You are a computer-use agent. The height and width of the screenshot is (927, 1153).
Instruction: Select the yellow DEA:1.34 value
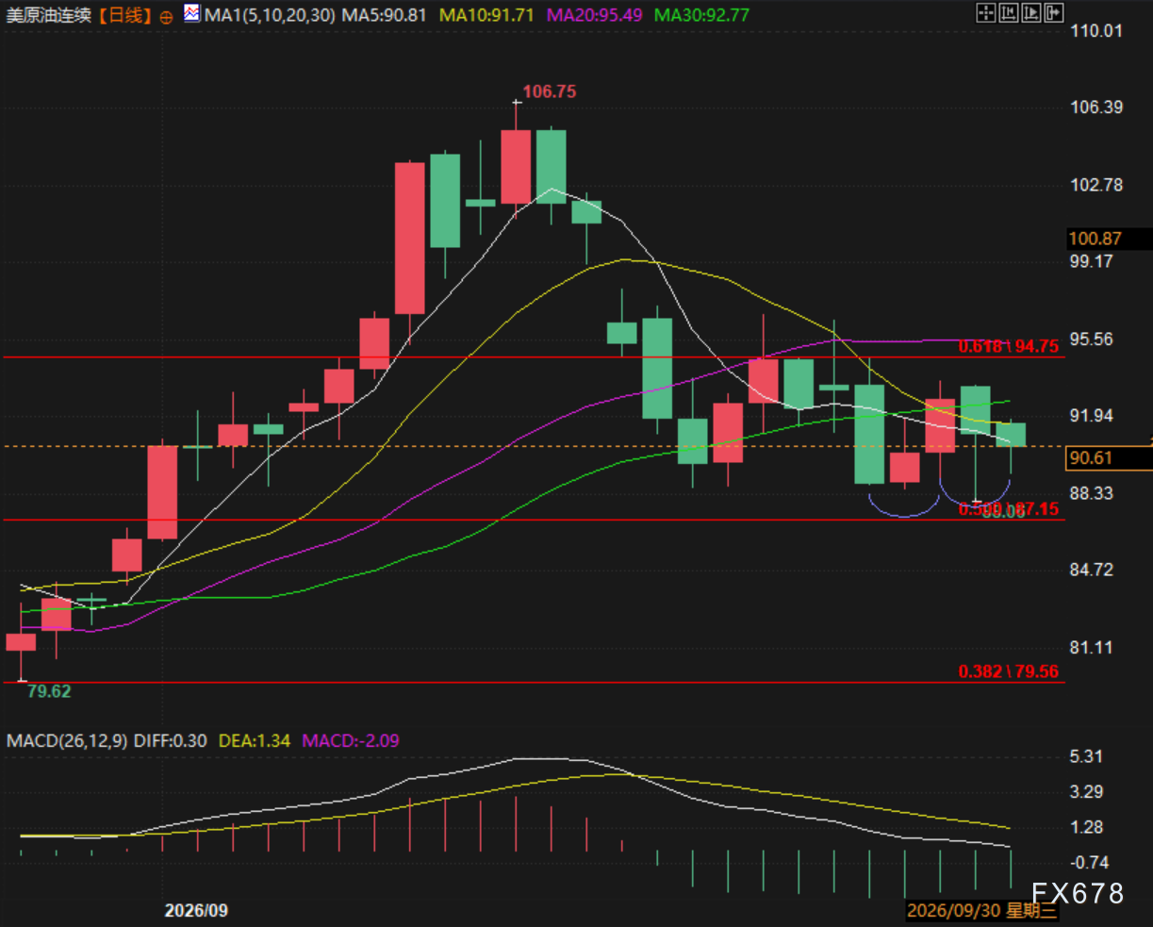point(255,740)
